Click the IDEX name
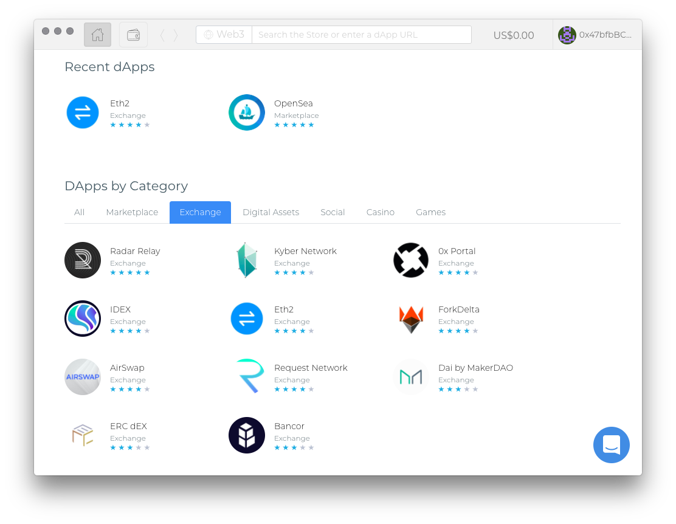 coord(120,309)
